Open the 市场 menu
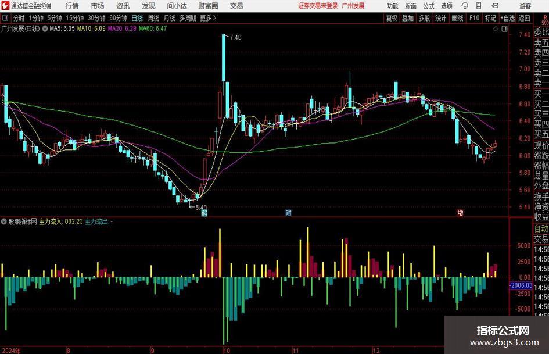The image size is (549, 354). click(x=98, y=6)
